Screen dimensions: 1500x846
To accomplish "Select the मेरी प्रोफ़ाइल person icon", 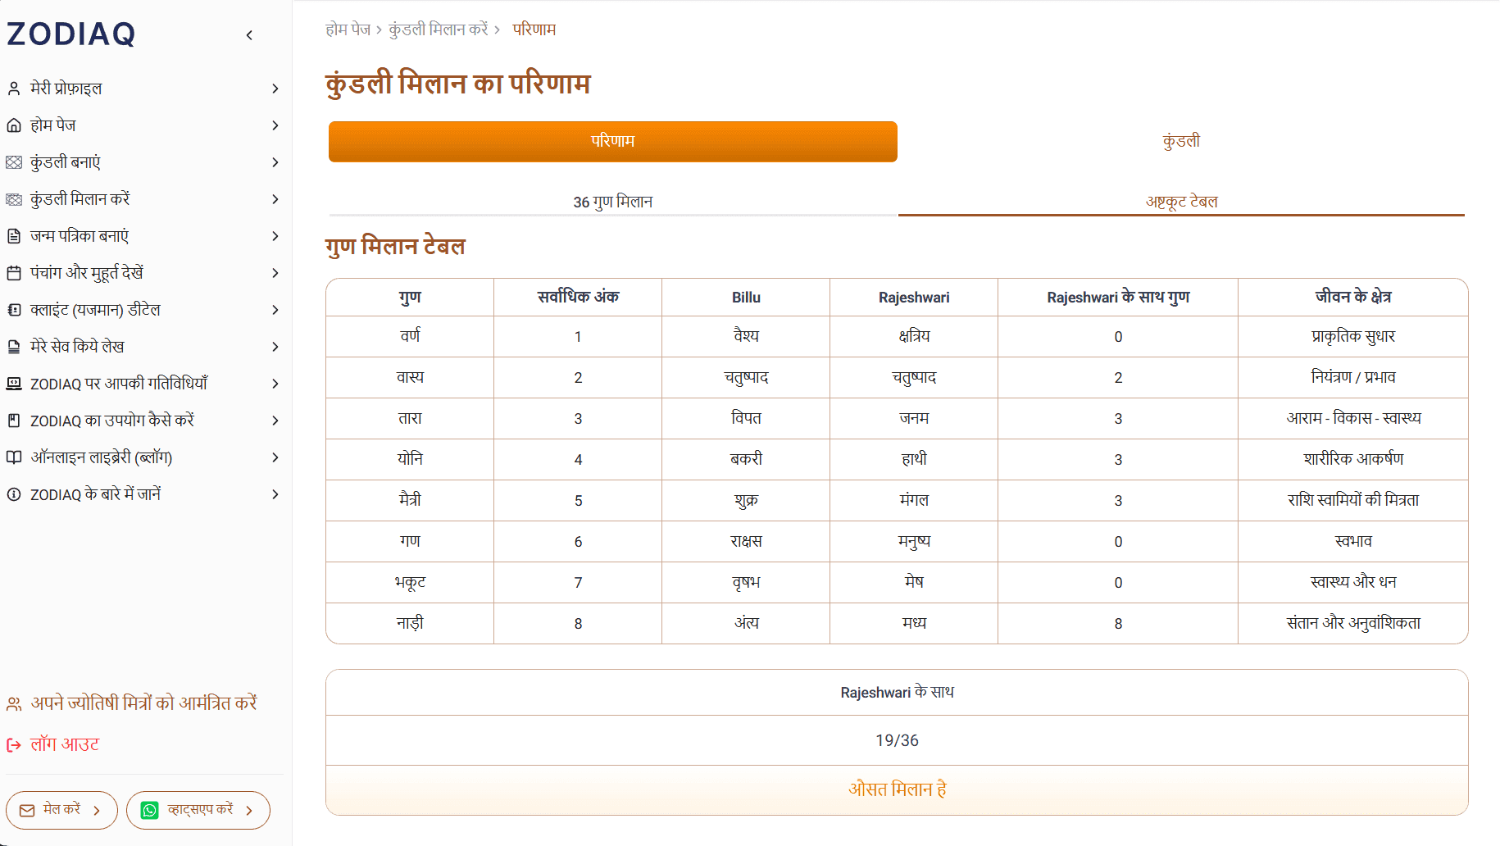I will click(13, 88).
